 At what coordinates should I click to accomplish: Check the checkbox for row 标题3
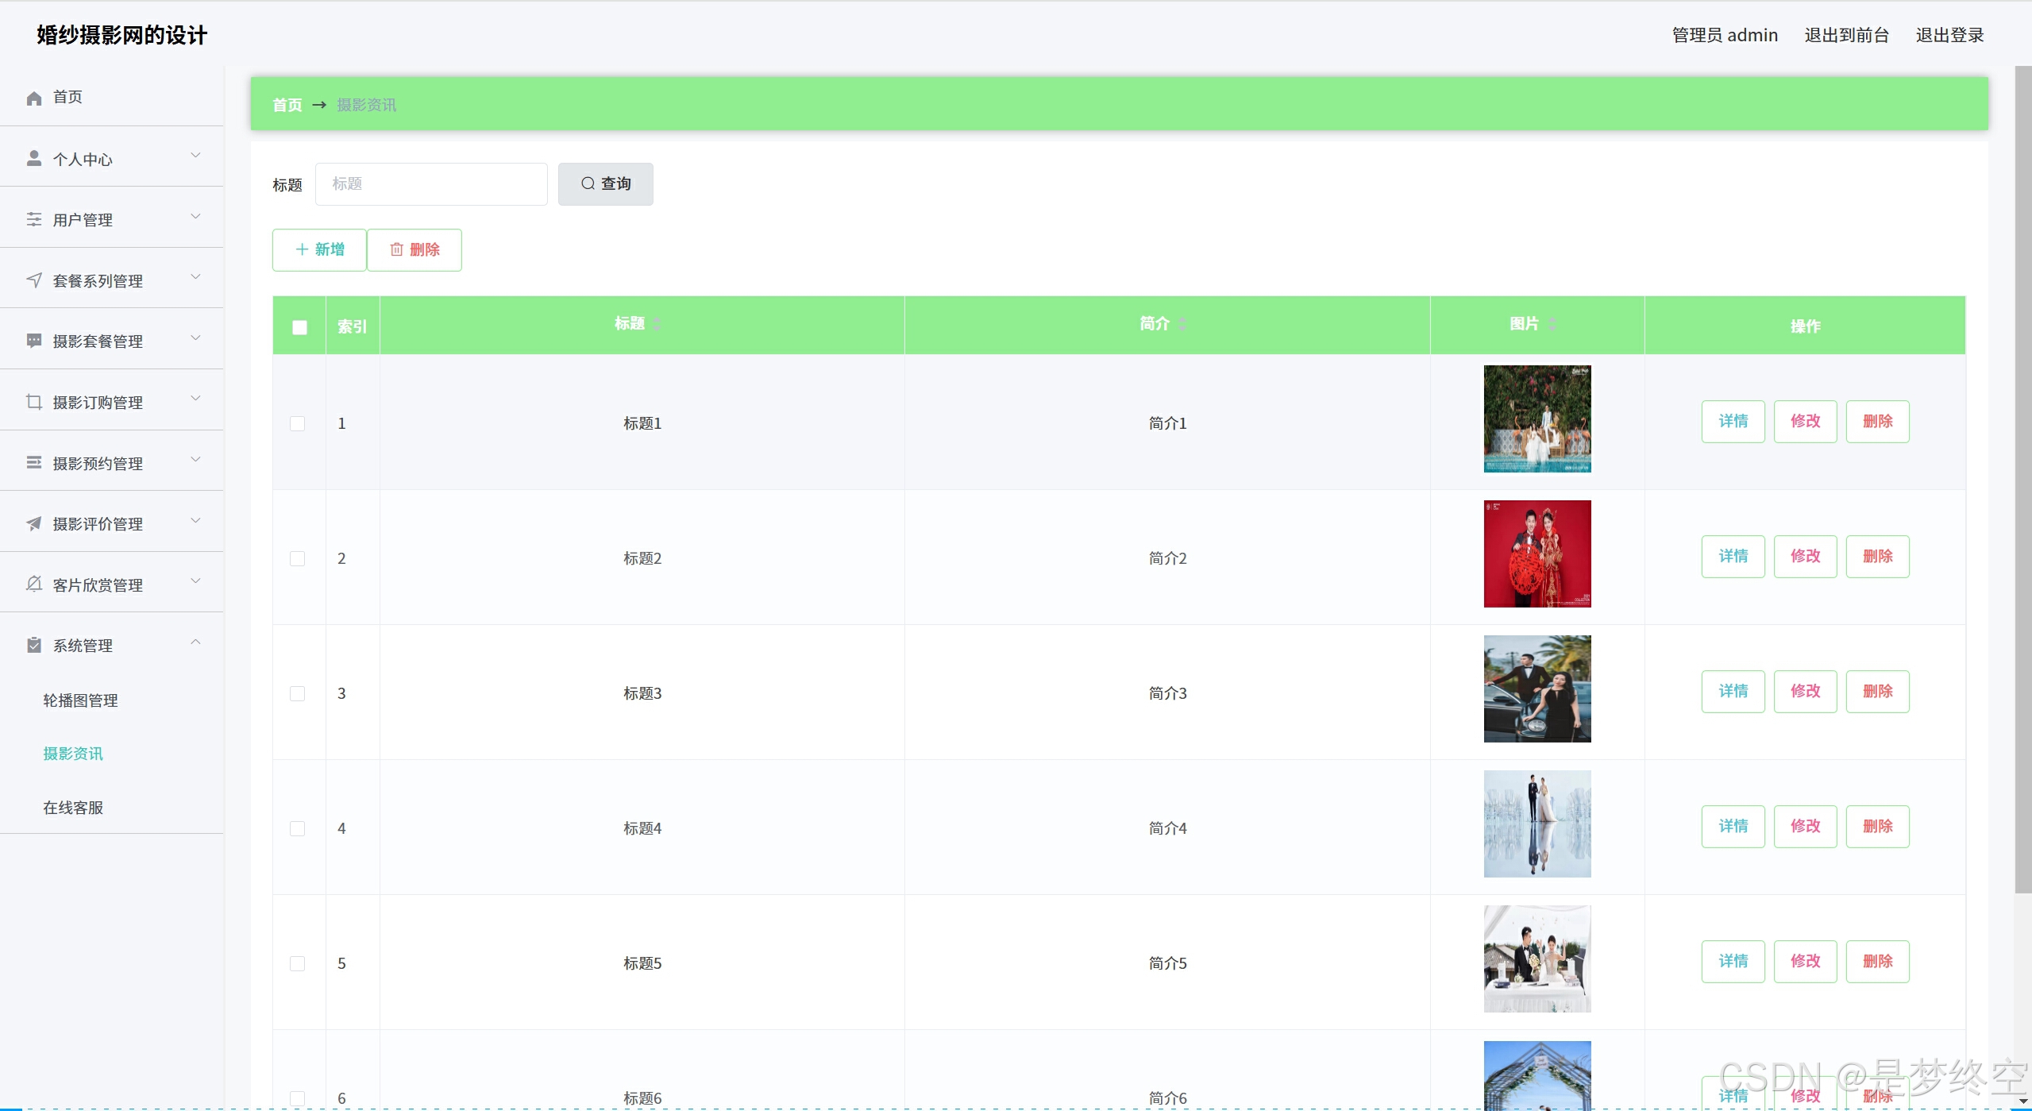click(298, 693)
